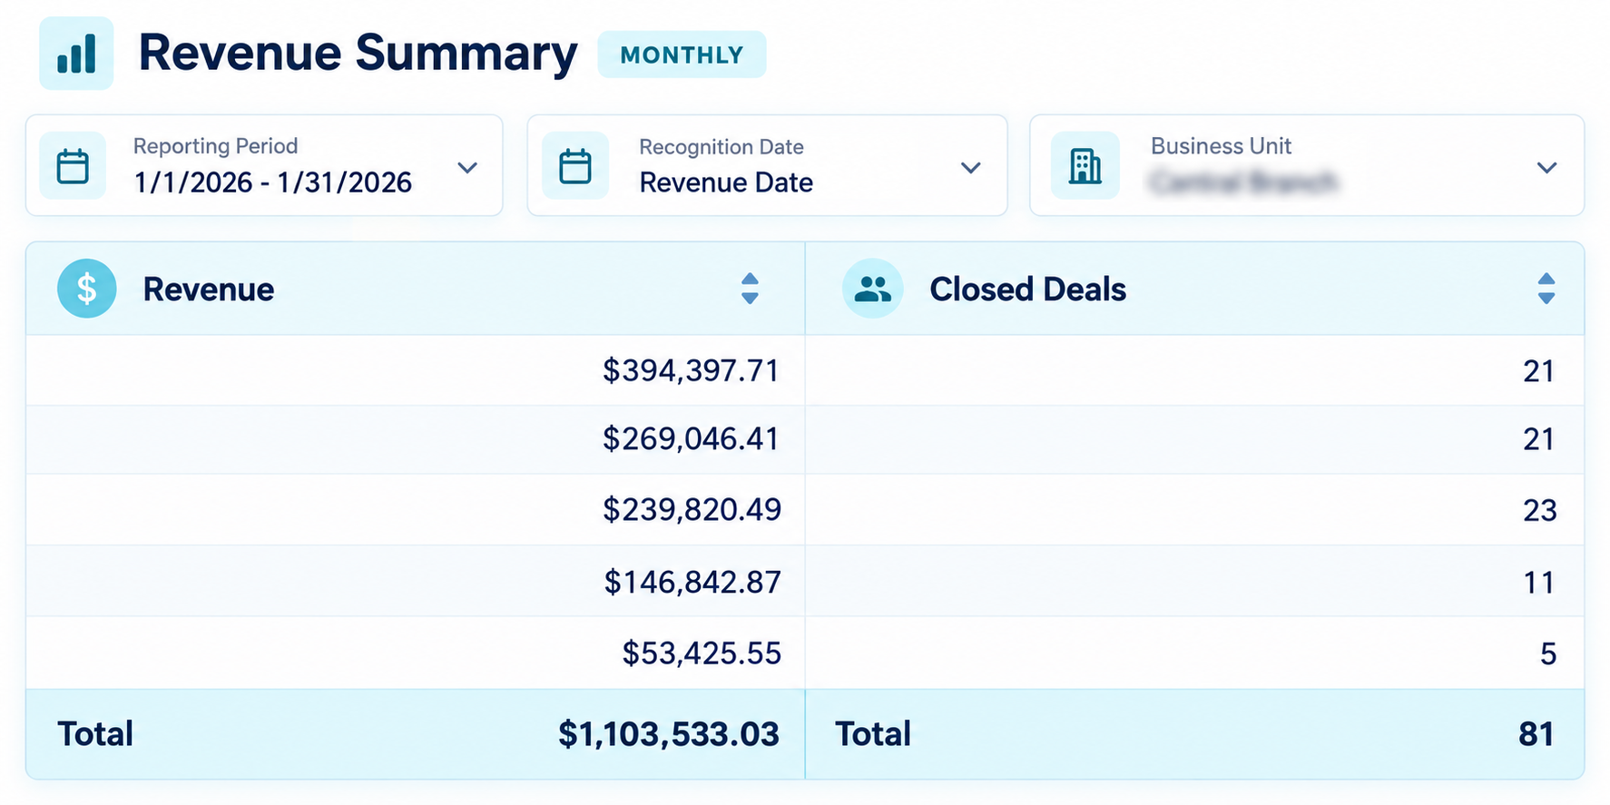Open the Business Unit dropdown chevron

pyautogui.click(x=1547, y=167)
